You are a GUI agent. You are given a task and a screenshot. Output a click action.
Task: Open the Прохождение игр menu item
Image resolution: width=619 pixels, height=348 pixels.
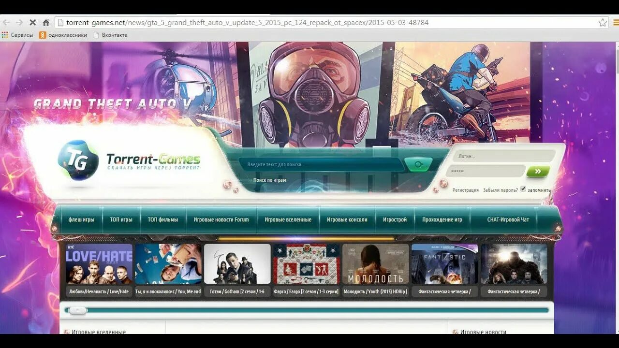coord(442,219)
